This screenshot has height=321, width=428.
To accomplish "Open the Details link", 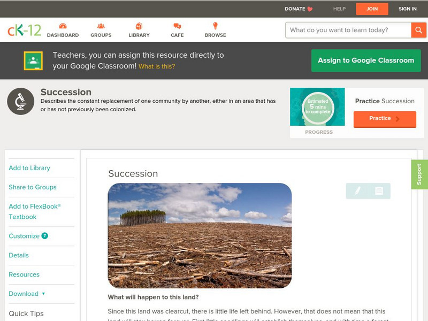I will [19, 255].
